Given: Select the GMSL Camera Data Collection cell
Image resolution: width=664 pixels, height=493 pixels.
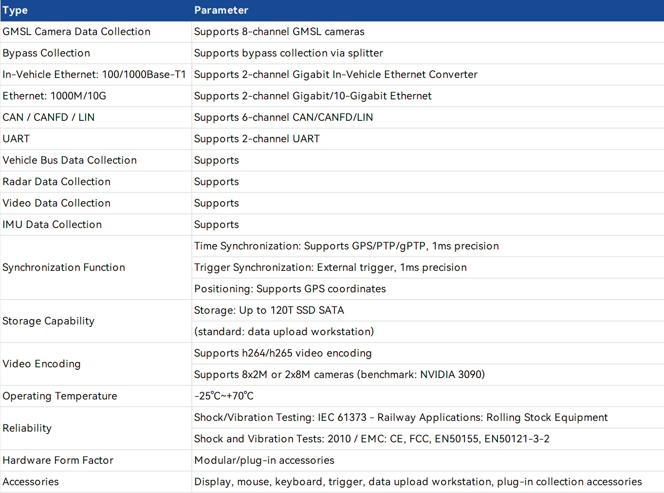Looking at the screenshot, I should coord(76,32).
